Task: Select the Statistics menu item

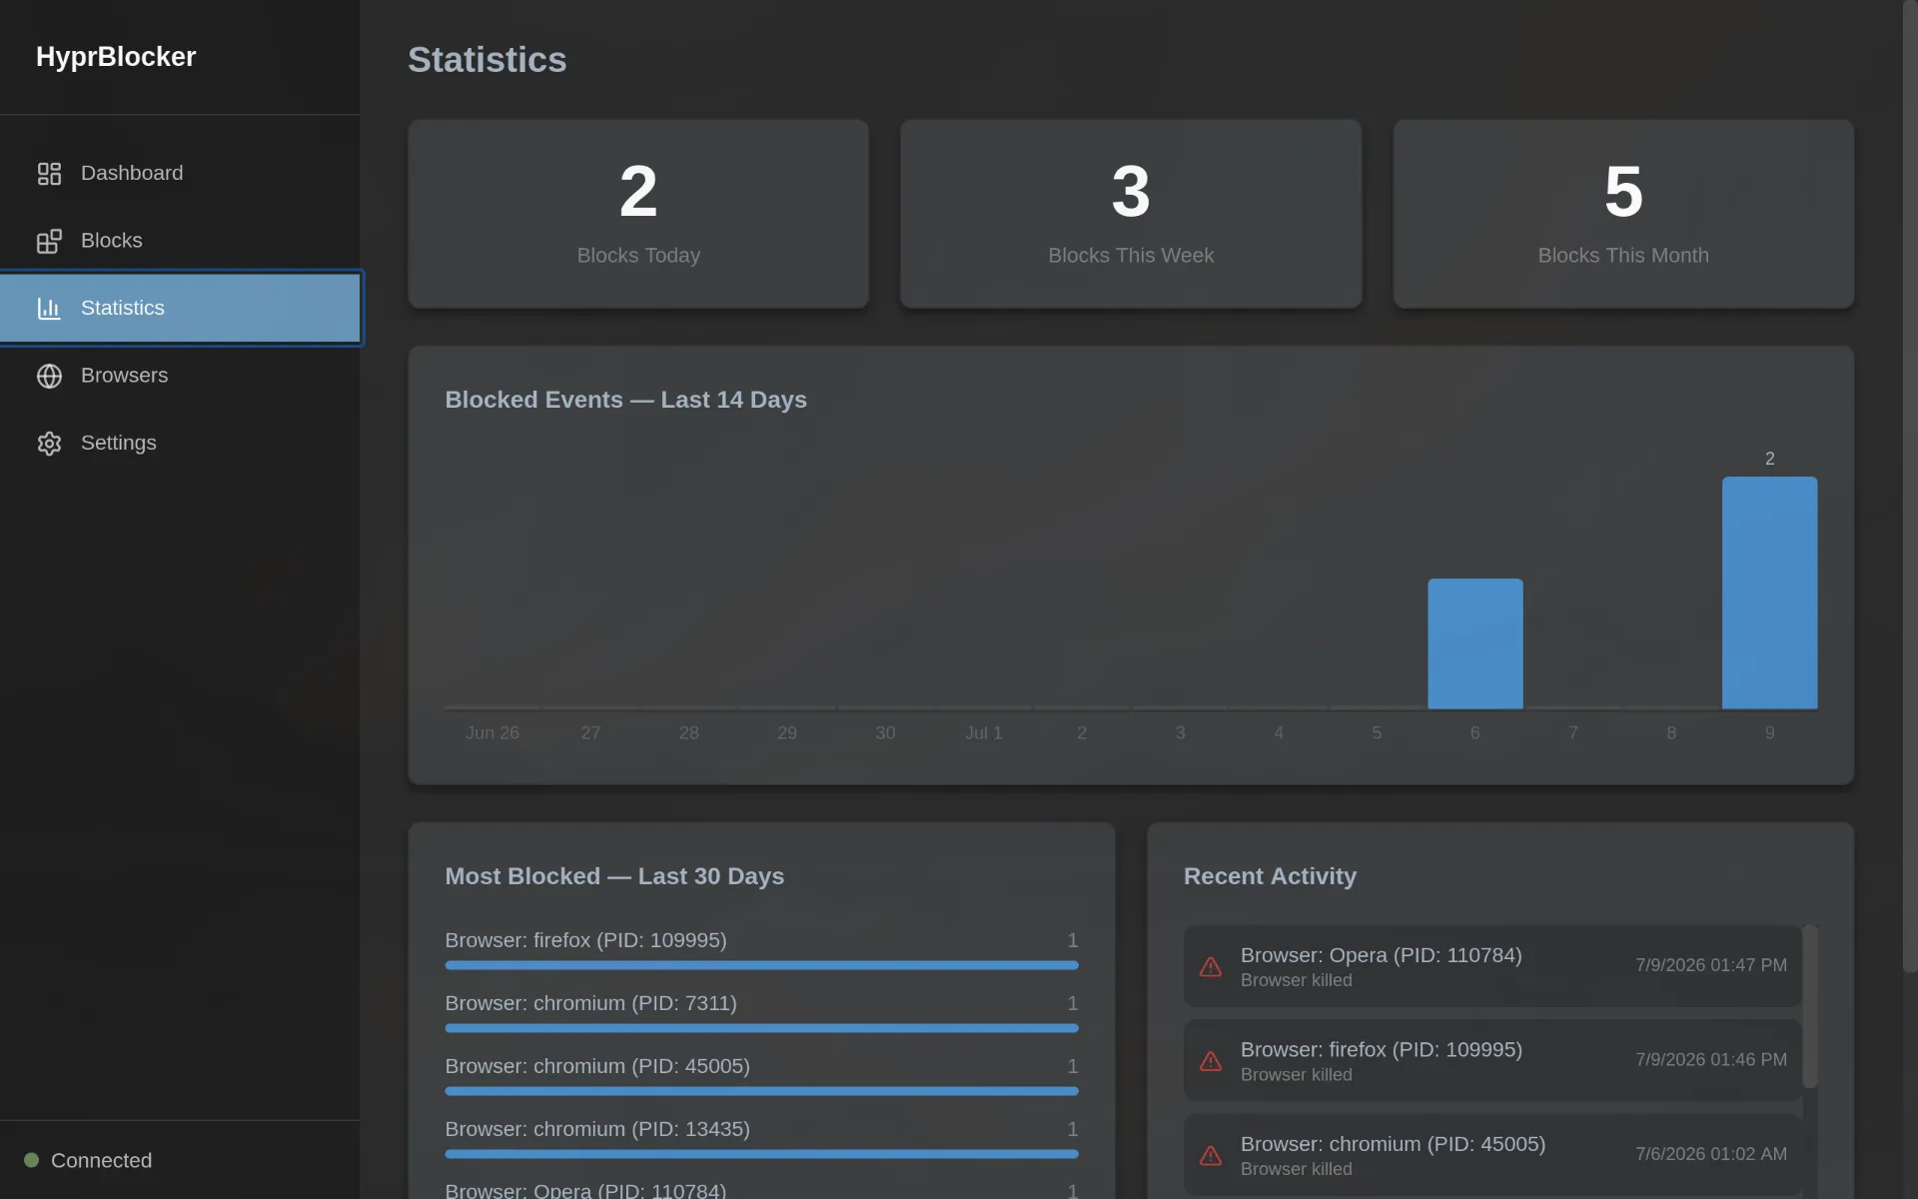Action: [180, 308]
